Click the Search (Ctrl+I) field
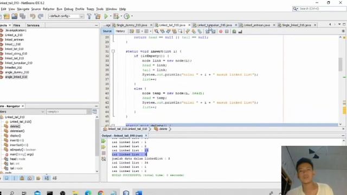 tap(319, 9)
